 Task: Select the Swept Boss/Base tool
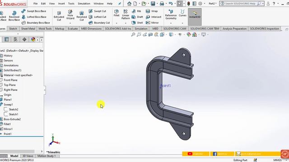pyautogui.click(x=34, y=11)
